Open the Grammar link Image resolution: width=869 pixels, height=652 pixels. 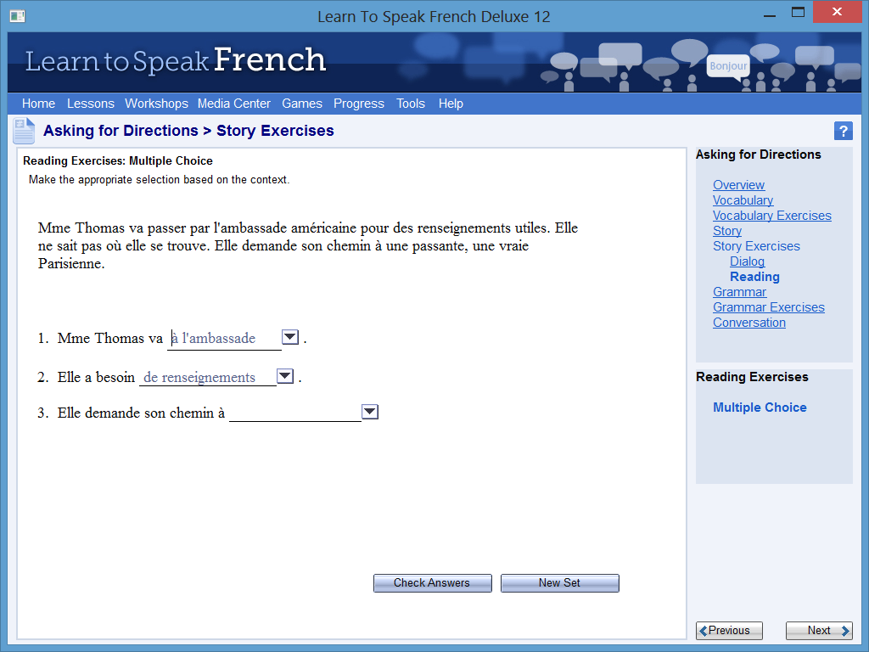click(740, 292)
